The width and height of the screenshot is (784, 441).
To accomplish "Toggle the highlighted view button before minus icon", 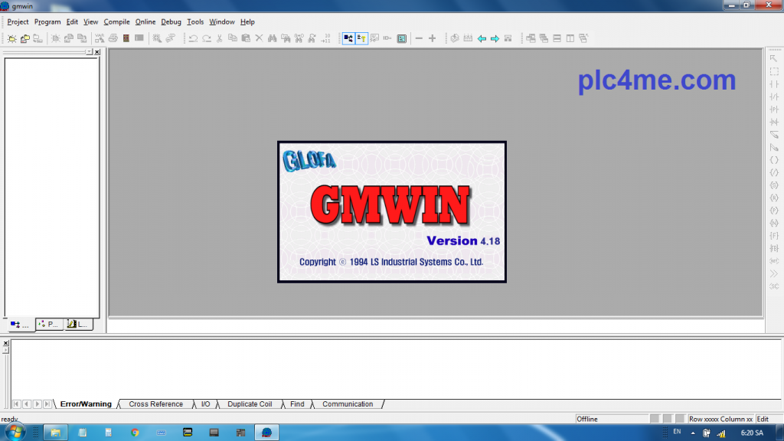I will (x=401, y=38).
